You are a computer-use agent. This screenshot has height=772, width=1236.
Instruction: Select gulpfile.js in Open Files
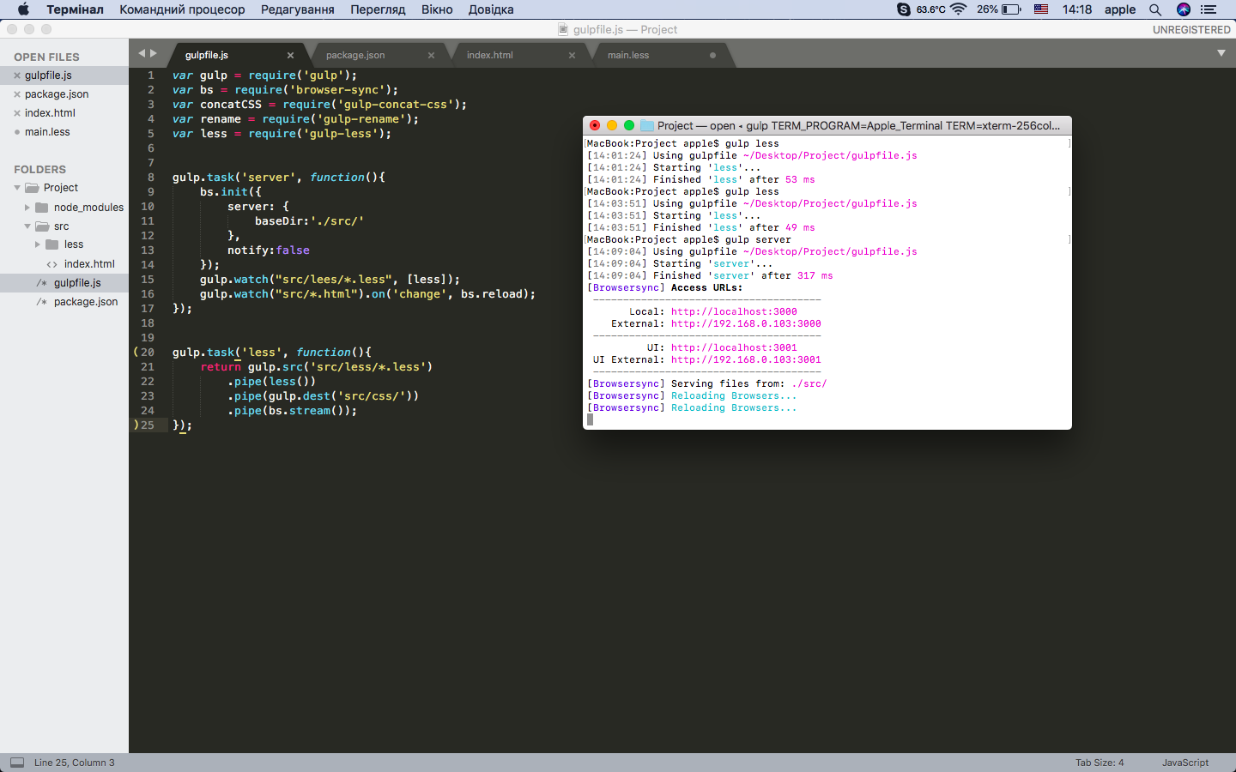pyautogui.click(x=48, y=75)
